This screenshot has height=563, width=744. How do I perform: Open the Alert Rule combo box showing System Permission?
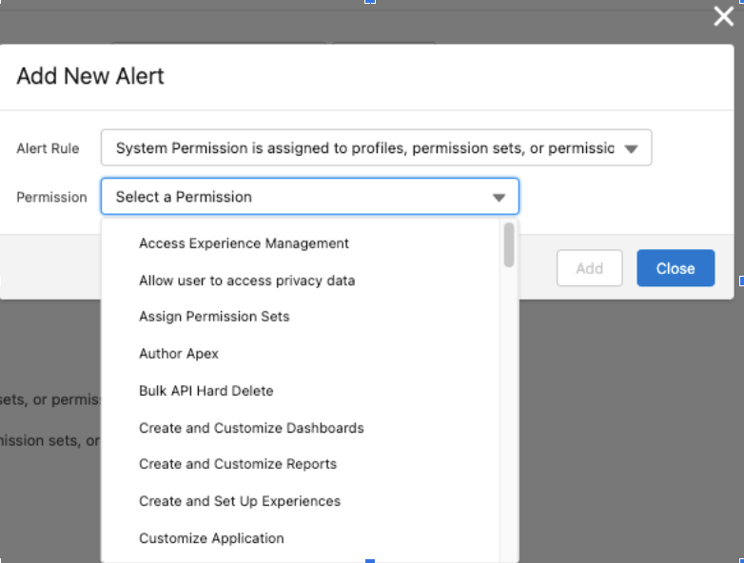click(366, 148)
